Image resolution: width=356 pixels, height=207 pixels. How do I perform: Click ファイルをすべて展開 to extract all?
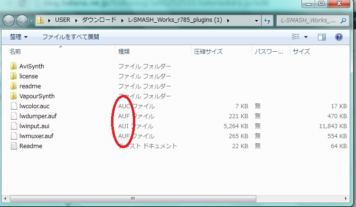click(x=71, y=37)
